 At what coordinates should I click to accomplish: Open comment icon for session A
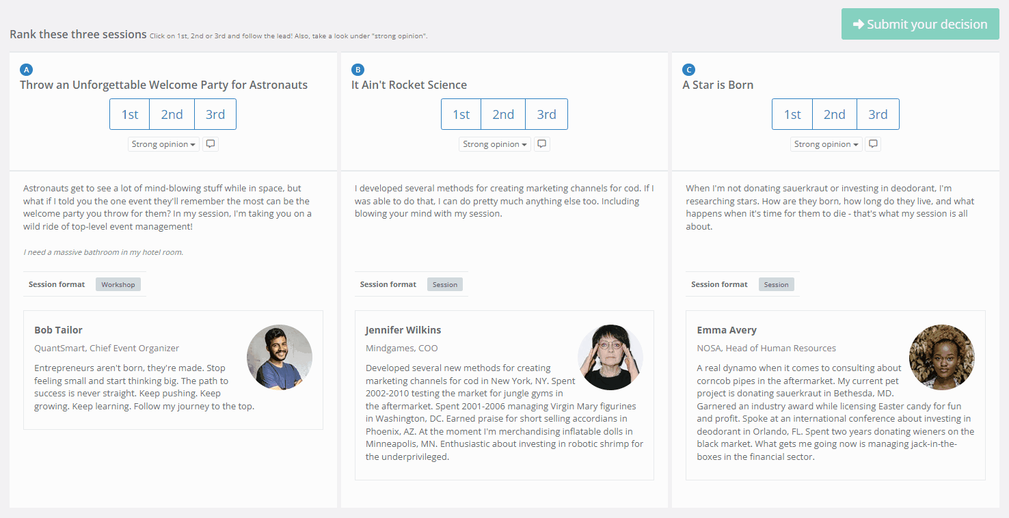pyautogui.click(x=211, y=144)
